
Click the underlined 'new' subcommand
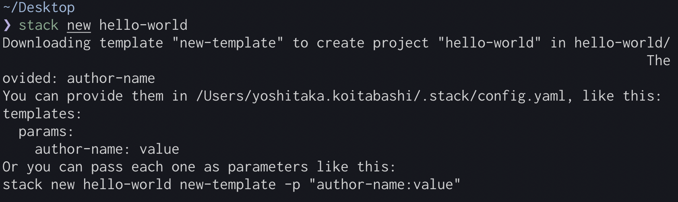79,26
